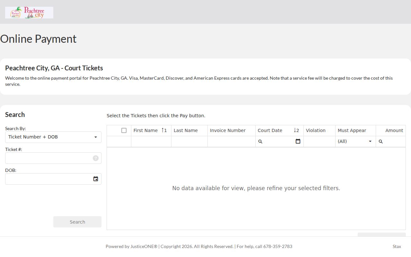
Task: Open the Search By dropdown
Action: [53, 137]
